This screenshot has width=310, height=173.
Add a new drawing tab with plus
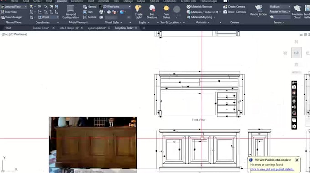[x=144, y=28]
